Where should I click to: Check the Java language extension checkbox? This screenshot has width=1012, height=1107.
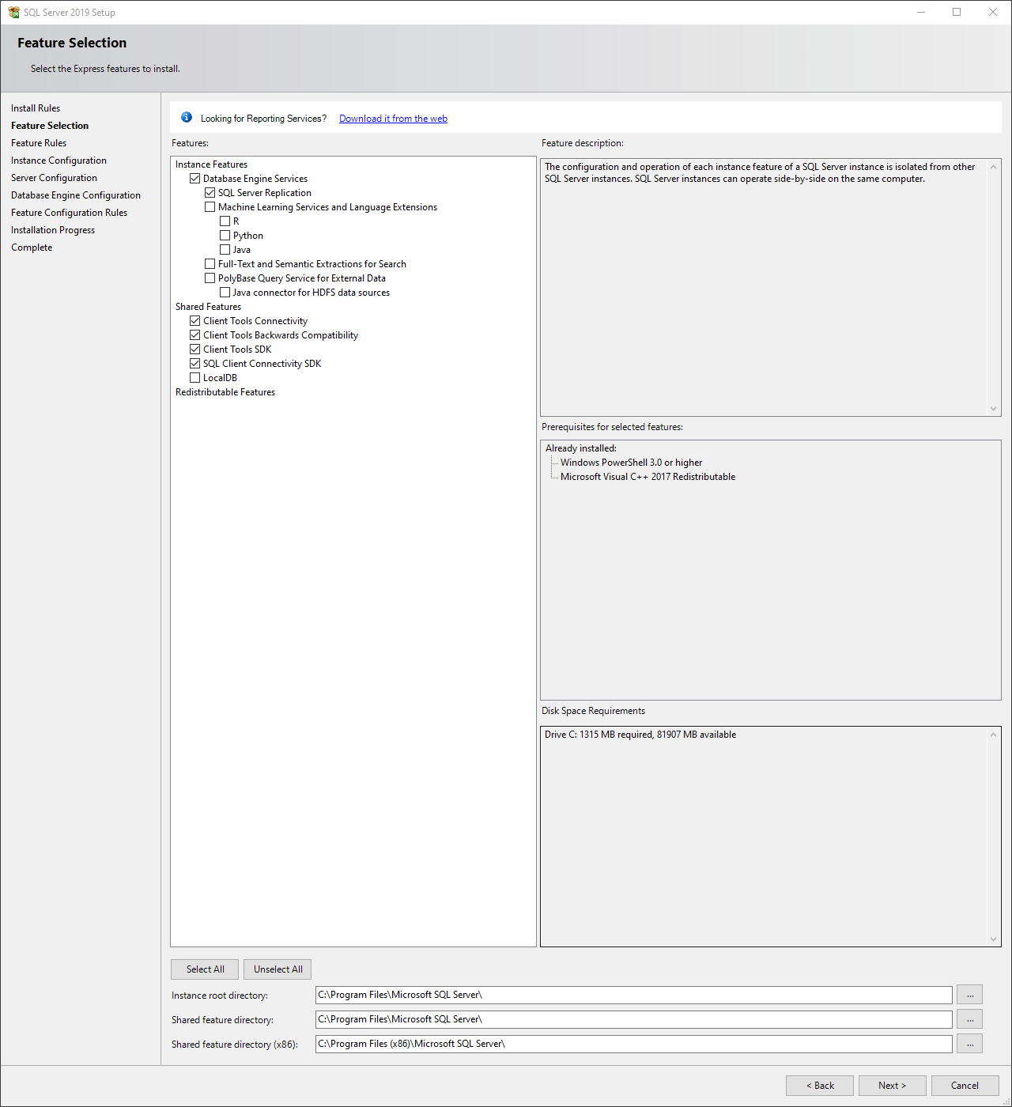(x=225, y=250)
